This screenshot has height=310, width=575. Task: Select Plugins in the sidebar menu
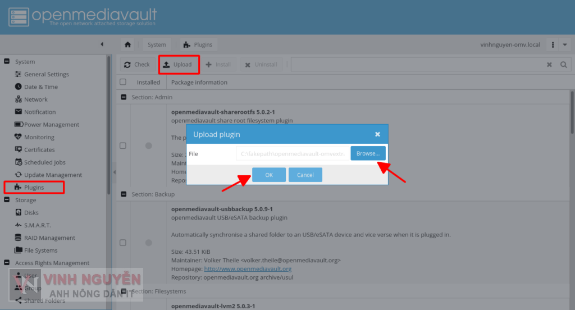point(34,188)
